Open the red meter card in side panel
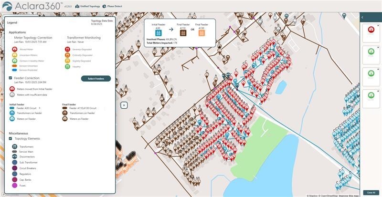Screen dimensions: 382x197 371,31
